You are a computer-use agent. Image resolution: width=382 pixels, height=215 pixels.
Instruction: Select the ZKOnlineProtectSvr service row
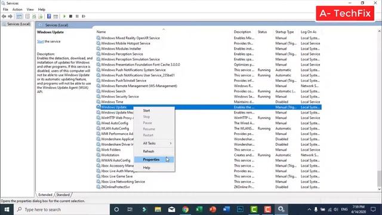point(208,187)
